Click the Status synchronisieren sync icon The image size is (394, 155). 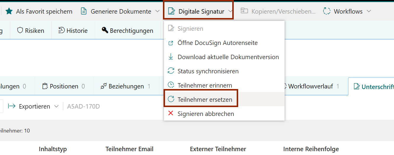coord(171,71)
